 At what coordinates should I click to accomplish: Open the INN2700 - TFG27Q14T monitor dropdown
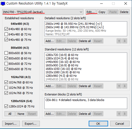click(x=43, y=12)
